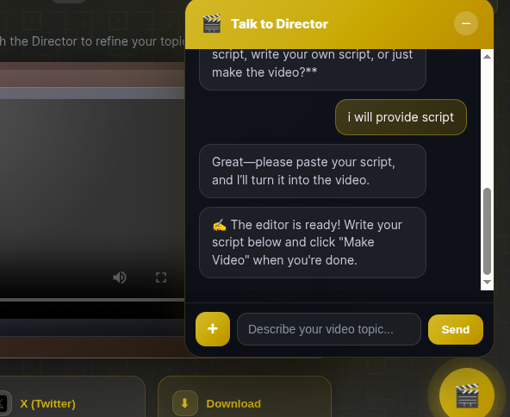
Task: Minimize the Talk to Director chat panel
Action: (466, 23)
